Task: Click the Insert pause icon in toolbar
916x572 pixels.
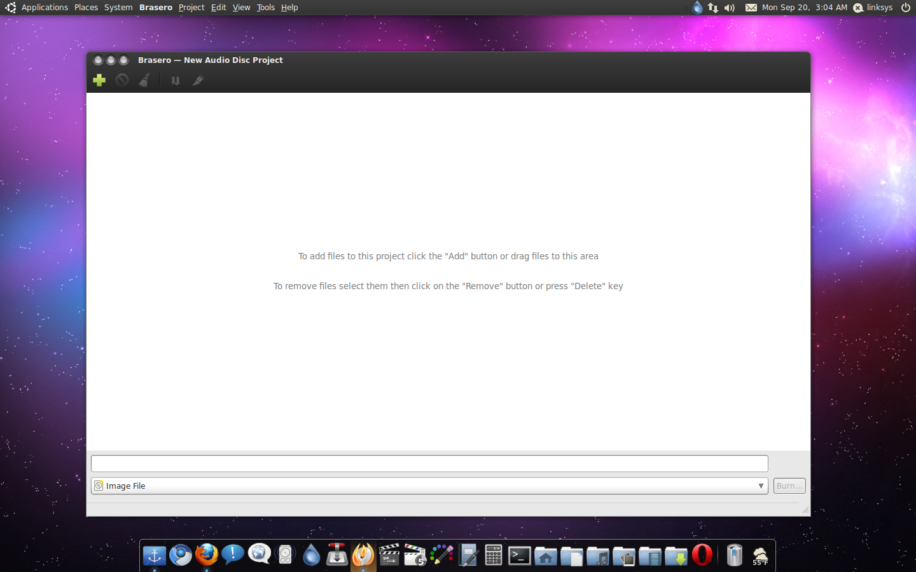Action: 176,81
